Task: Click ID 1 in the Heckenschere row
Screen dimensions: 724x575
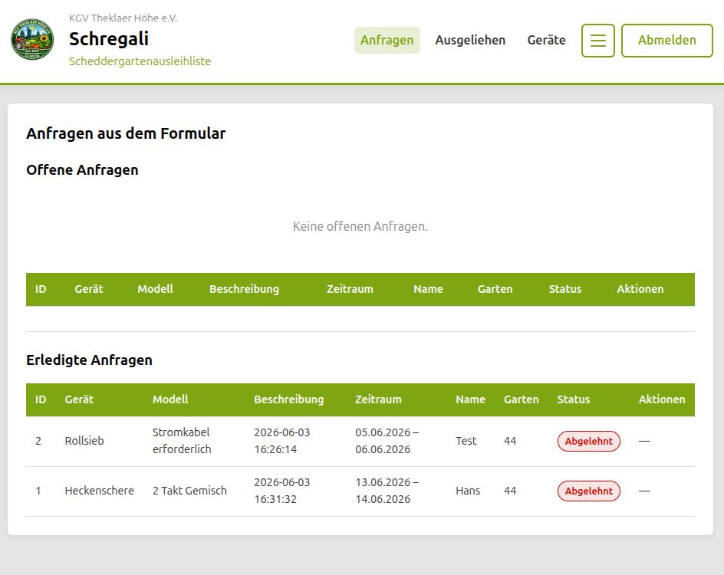Action: coord(38,491)
